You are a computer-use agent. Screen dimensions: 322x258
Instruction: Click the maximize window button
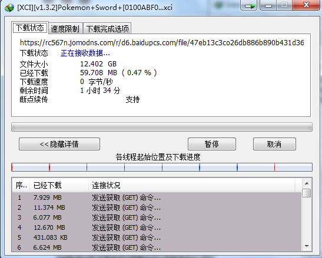click(284, 5)
